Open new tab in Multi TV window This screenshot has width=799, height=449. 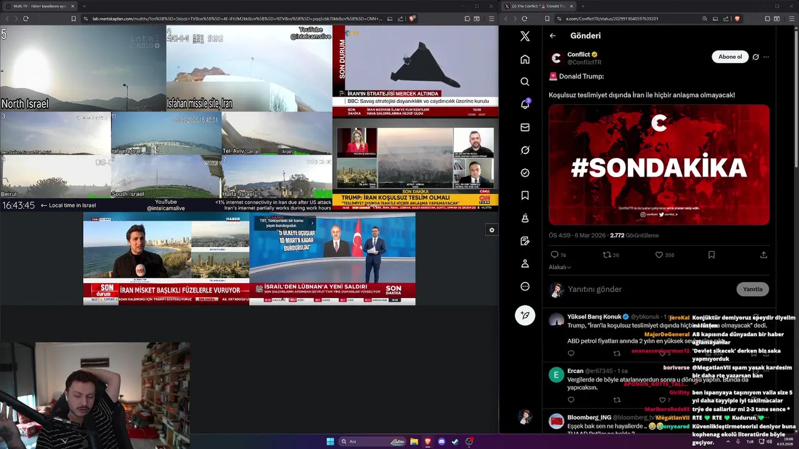tap(84, 6)
